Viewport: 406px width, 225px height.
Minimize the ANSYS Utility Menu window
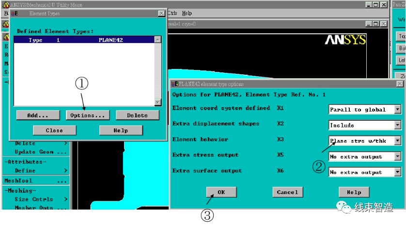pos(369,5)
